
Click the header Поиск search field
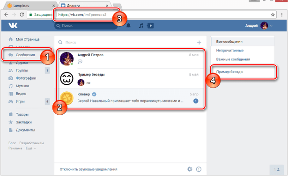[86, 25]
